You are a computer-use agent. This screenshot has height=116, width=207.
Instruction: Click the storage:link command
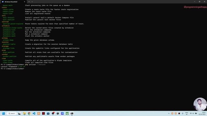pyautogui.click(x=9, y=48)
